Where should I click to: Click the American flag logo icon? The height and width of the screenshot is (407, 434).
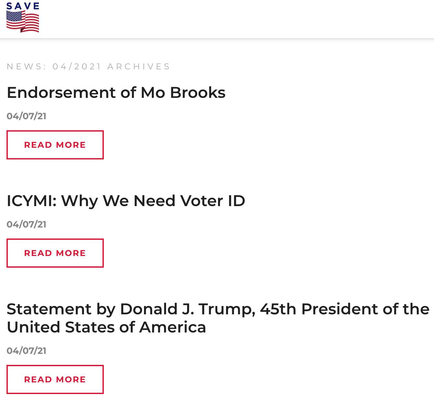[23, 22]
